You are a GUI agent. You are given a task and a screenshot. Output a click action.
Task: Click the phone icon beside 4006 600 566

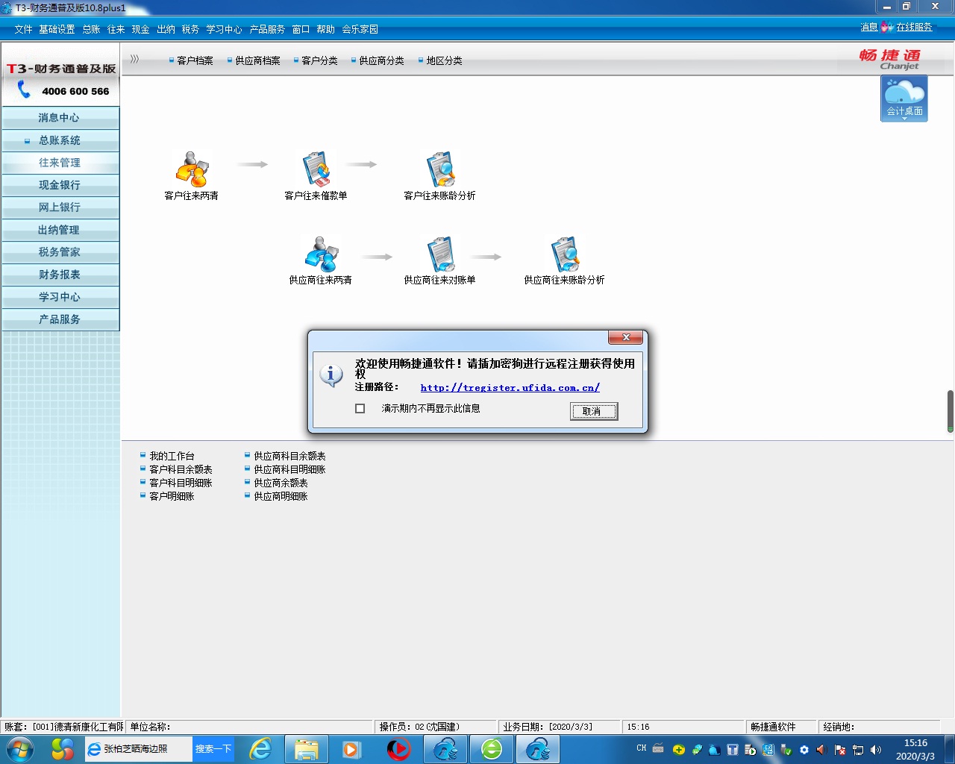(24, 90)
